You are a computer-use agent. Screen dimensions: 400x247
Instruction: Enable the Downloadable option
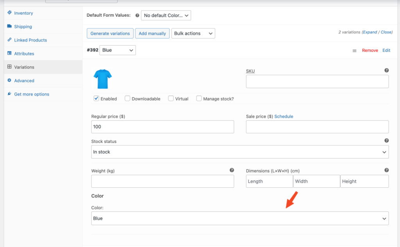[x=127, y=98]
